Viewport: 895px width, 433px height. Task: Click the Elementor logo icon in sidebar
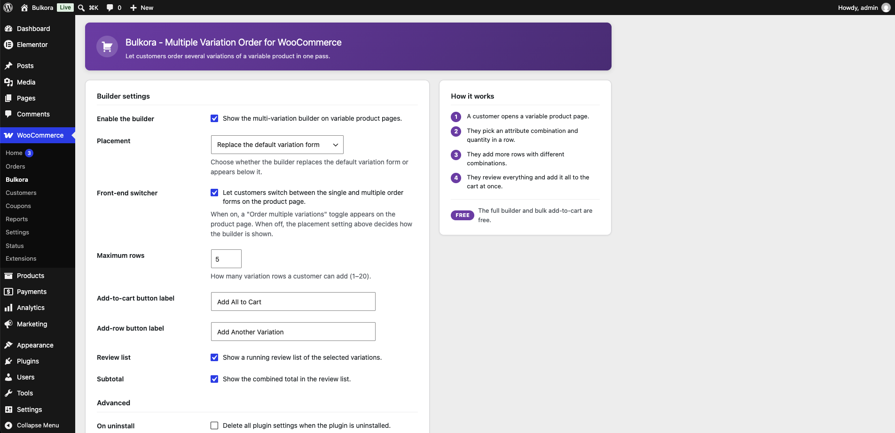point(8,45)
